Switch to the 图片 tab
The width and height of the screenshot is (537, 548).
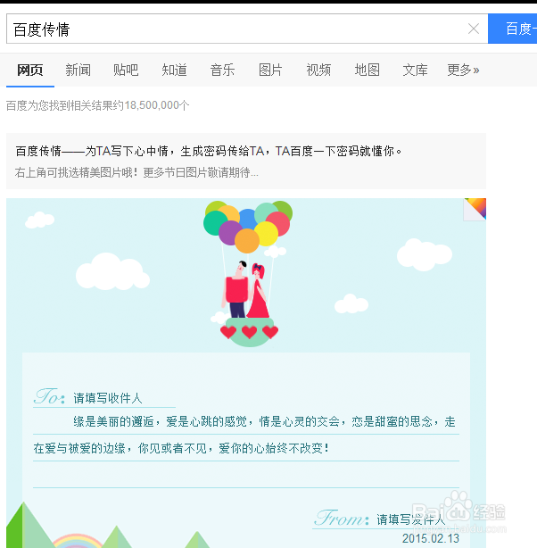tap(270, 70)
